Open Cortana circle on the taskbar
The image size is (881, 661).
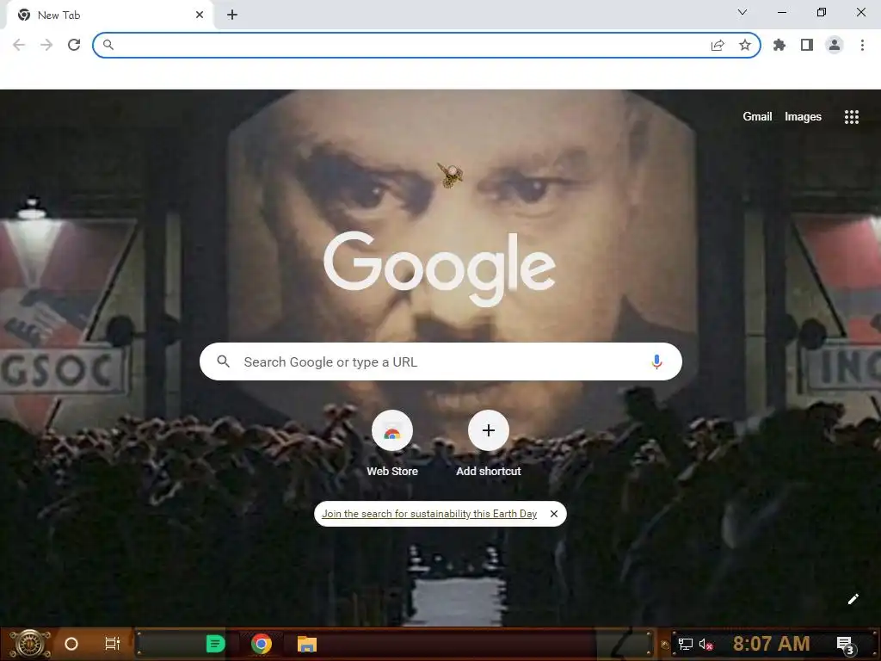click(x=71, y=644)
